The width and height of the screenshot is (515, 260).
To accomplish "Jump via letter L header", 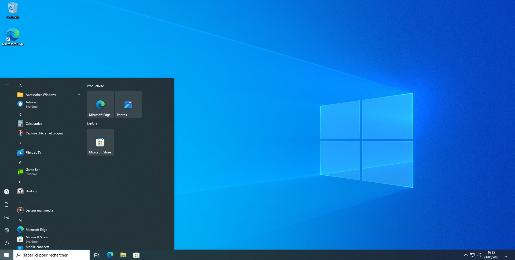I will pyautogui.click(x=20, y=201).
